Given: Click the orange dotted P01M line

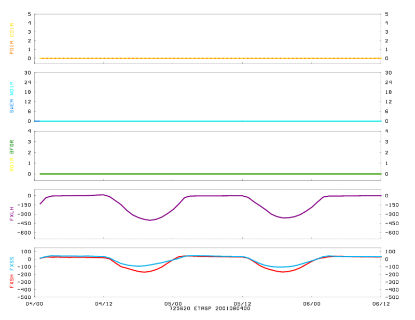Looking at the screenshot, I should (211, 58).
